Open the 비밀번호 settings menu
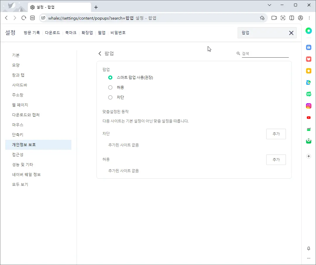 point(118,32)
